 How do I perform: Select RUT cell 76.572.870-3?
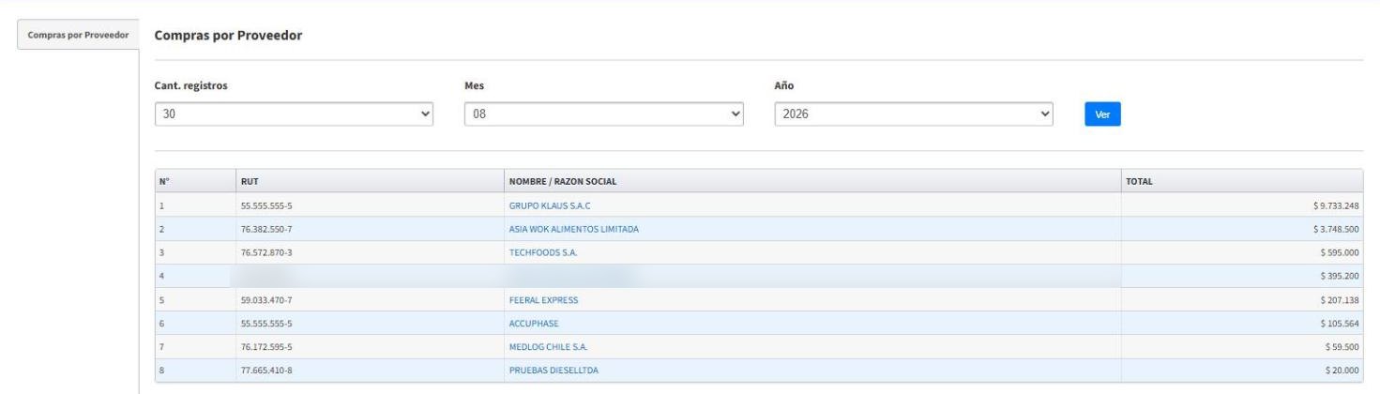pyautogui.click(x=368, y=252)
